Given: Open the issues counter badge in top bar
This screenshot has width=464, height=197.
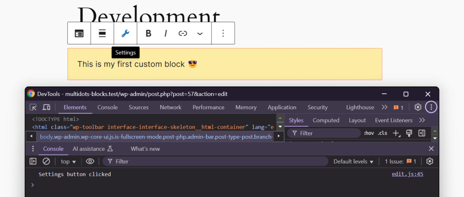Looking at the screenshot, I should pyautogui.click(x=398, y=107).
